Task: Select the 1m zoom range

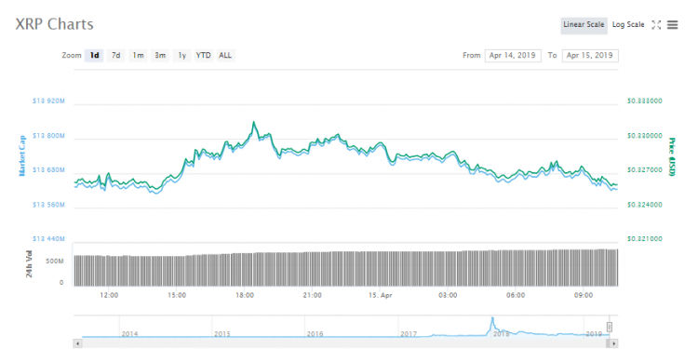Action: 138,56
